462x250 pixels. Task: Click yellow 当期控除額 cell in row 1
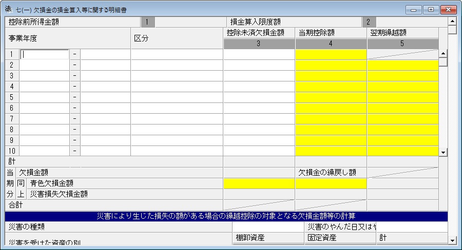pyautogui.click(x=331, y=54)
